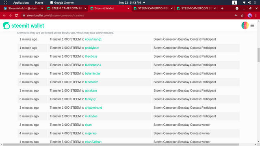Close the Steemit Wallet tab
The width and height of the screenshot is (260, 146).
128,8
